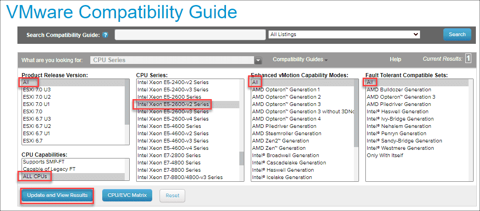
Task: Select AMD Zen2 Generation EVC mode
Action: (x=302, y=141)
